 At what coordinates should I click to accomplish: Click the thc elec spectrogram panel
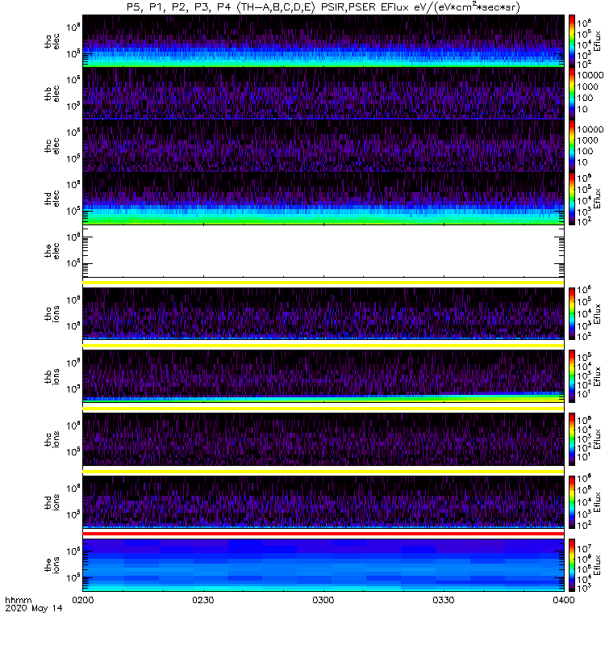(323, 146)
